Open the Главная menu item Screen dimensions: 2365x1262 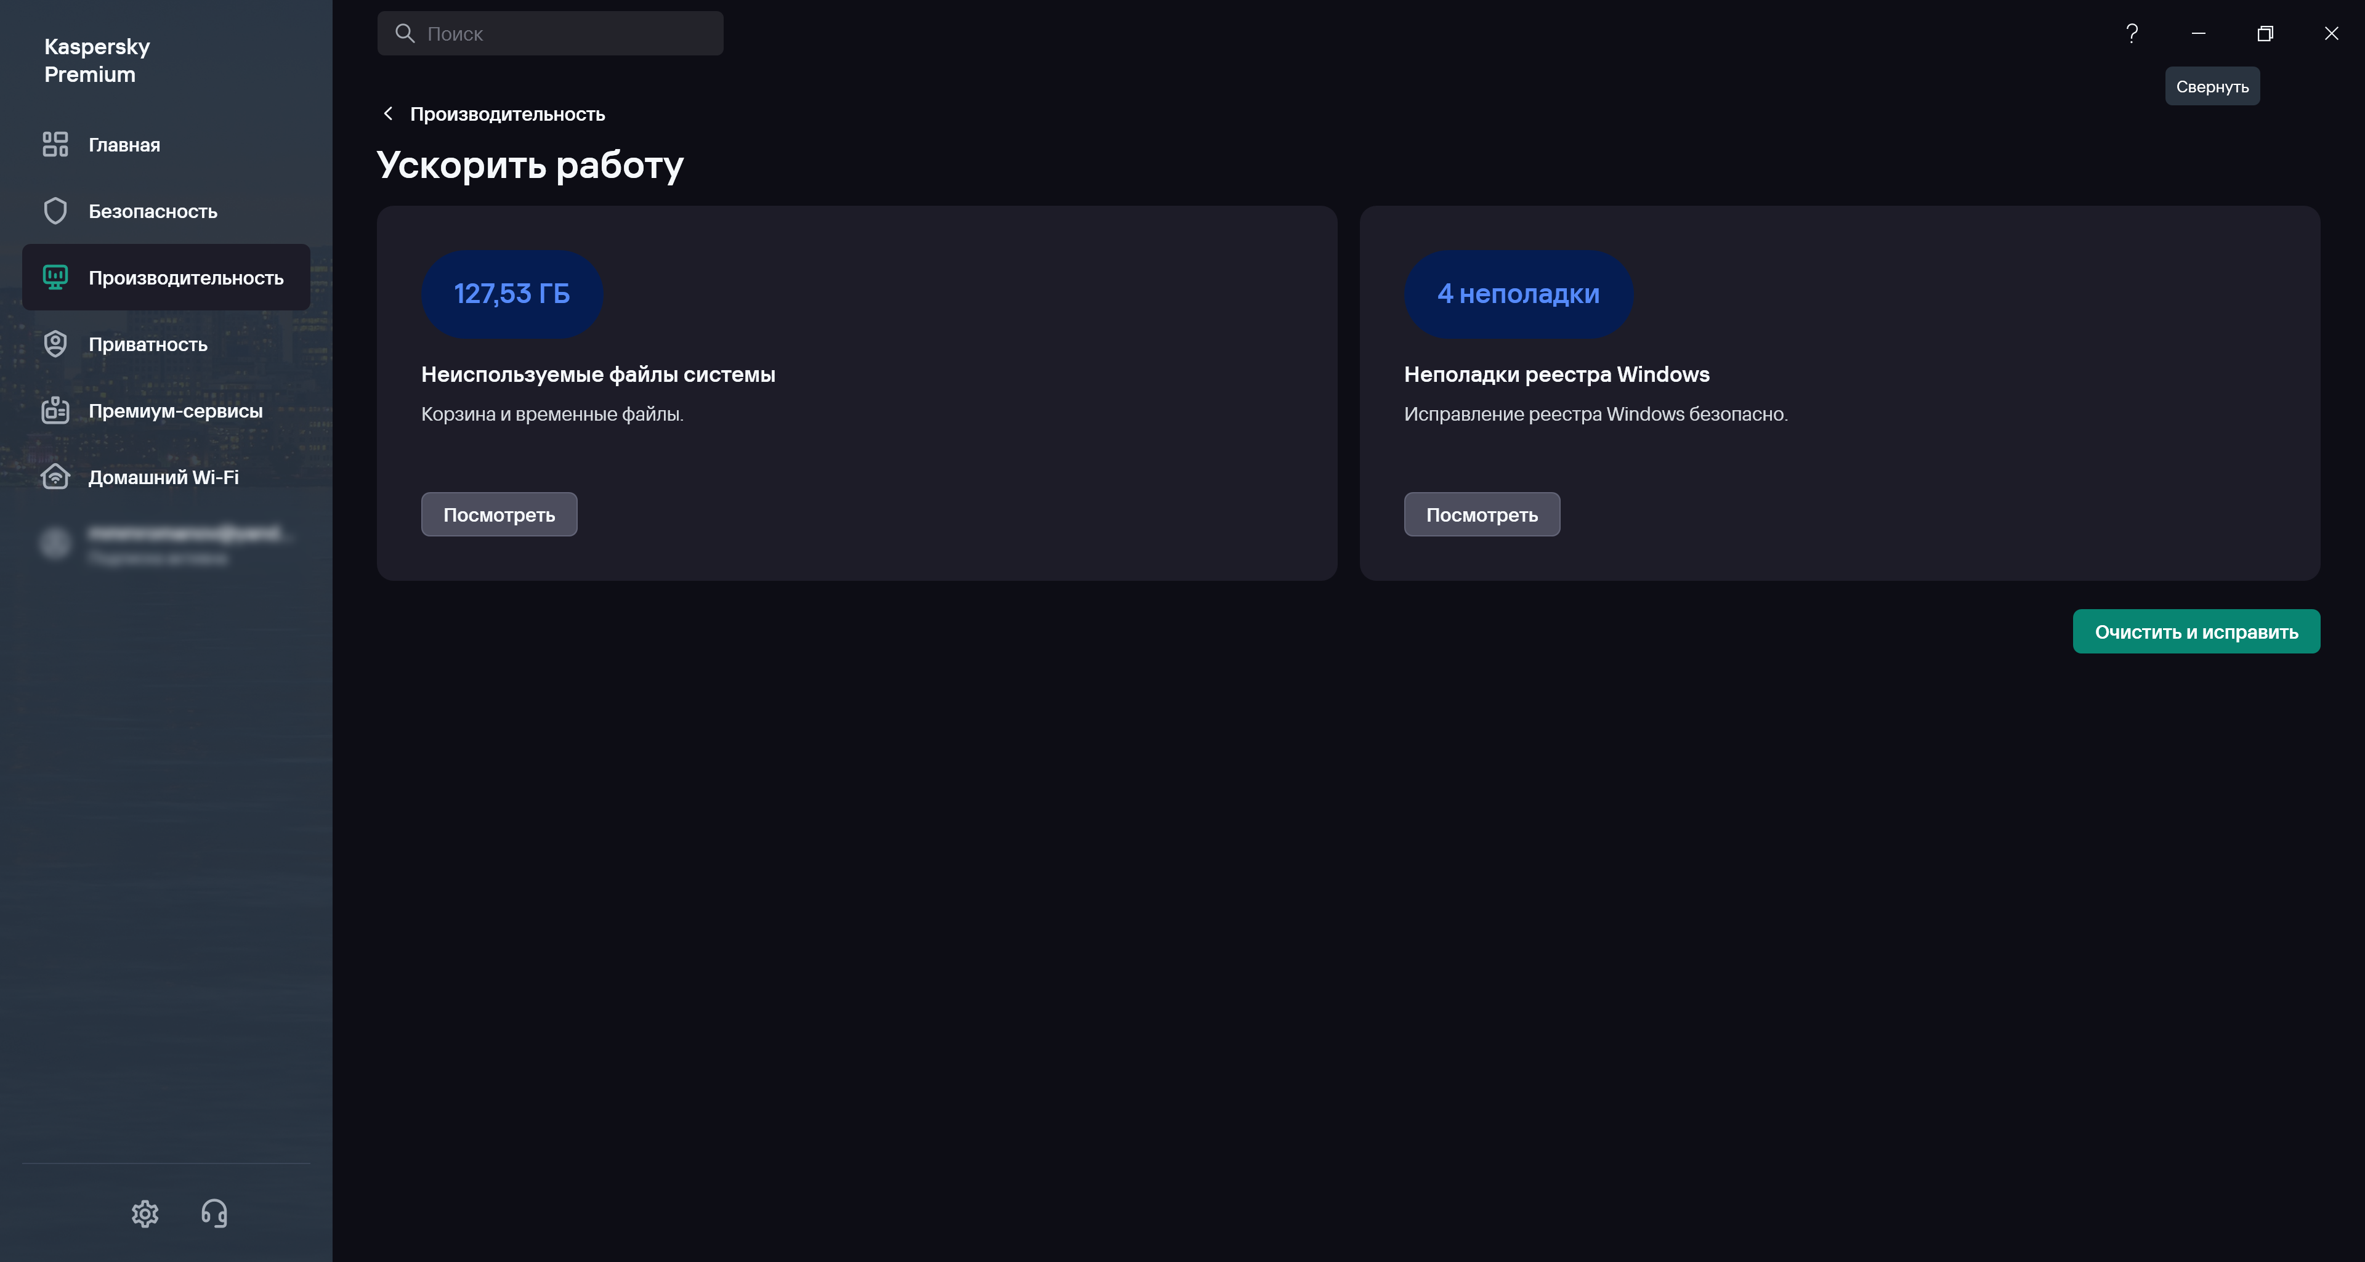point(124,145)
